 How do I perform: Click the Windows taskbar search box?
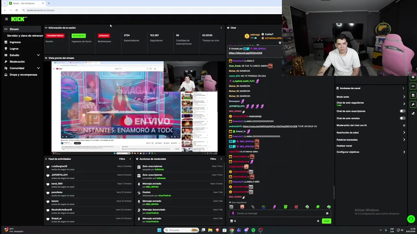coord(181,230)
